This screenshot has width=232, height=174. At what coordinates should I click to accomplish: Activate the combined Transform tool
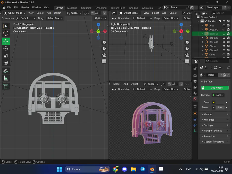[x=6, y=63]
